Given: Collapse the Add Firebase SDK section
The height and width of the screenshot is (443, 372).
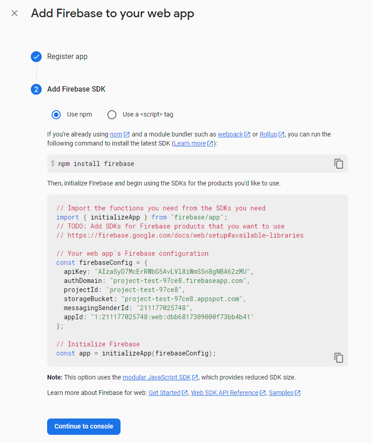Looking at the screenshot, I should (x=76, y=89).
